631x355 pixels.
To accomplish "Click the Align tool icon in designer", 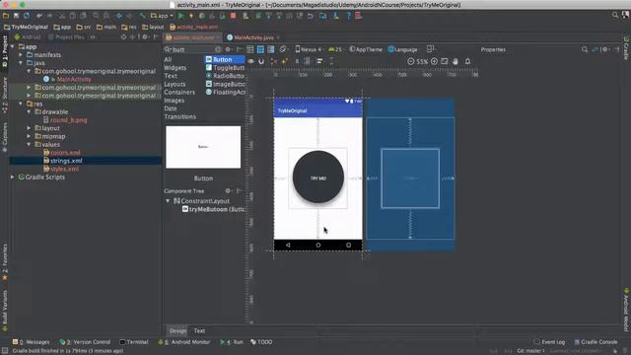I will pyautogui.click(x=319, y=61).
